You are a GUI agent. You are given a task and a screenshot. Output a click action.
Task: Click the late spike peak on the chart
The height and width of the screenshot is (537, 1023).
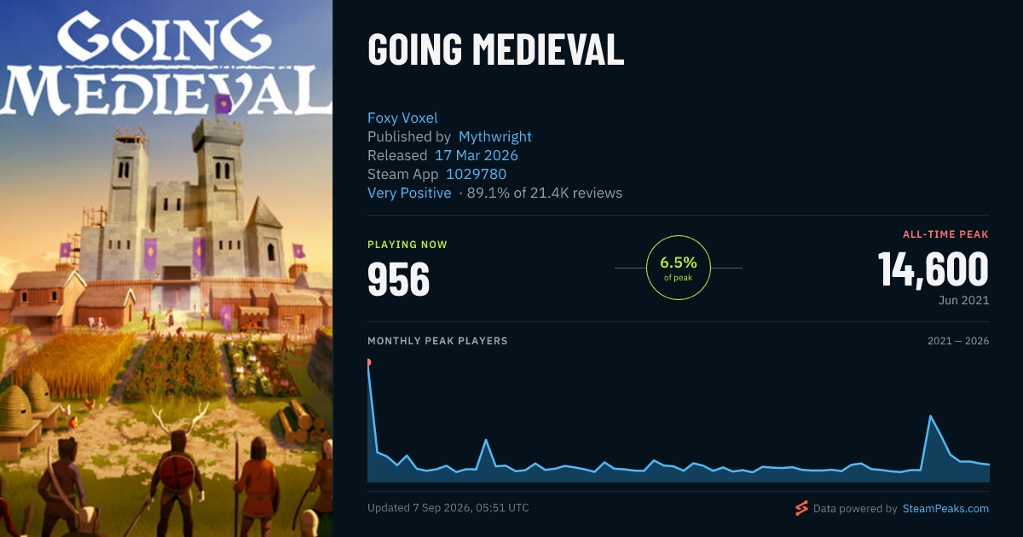(930, 416)
